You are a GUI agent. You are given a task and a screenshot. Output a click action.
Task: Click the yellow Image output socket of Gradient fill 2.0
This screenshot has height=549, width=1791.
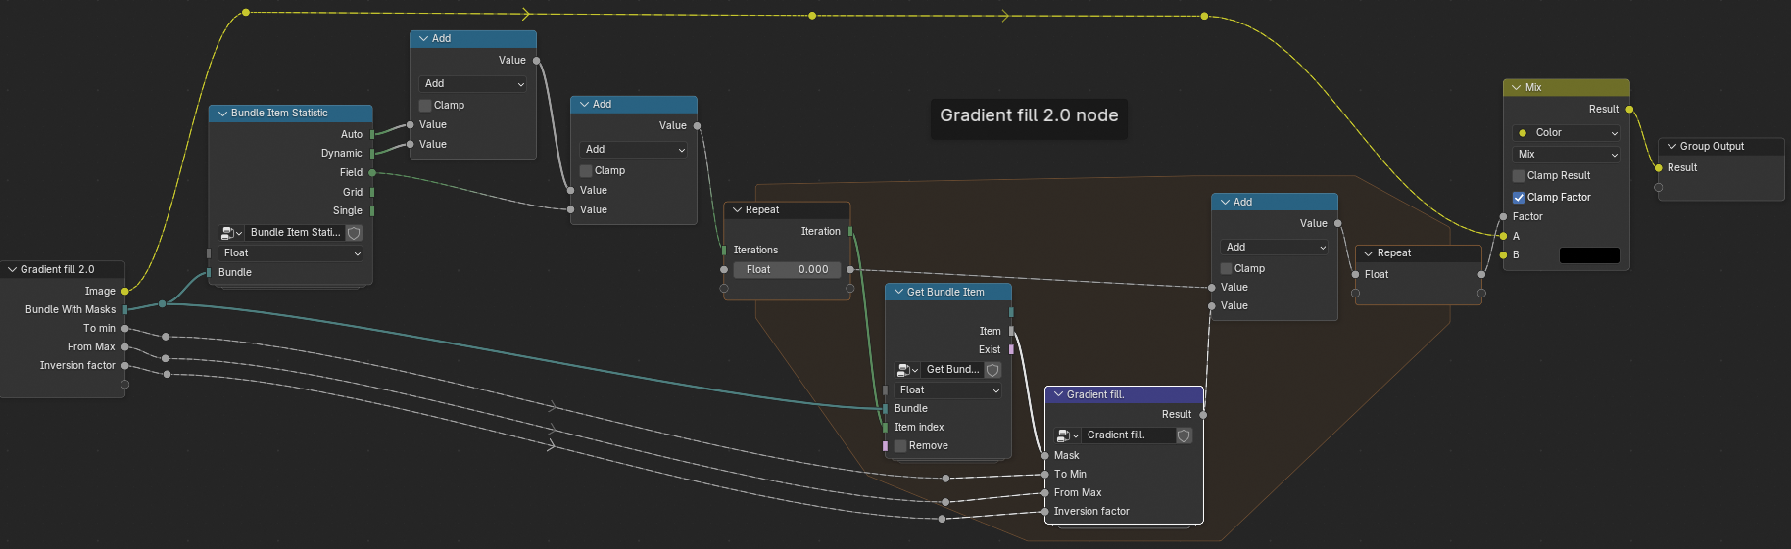pos(125,291)
